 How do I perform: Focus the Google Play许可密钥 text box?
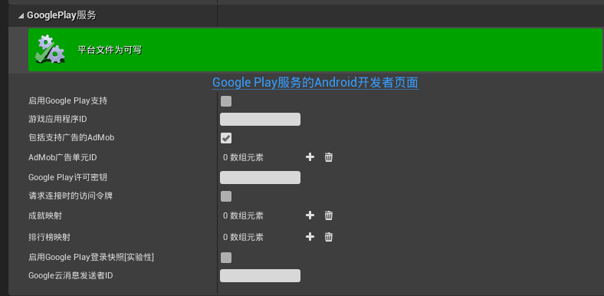(x=260, y=177)
